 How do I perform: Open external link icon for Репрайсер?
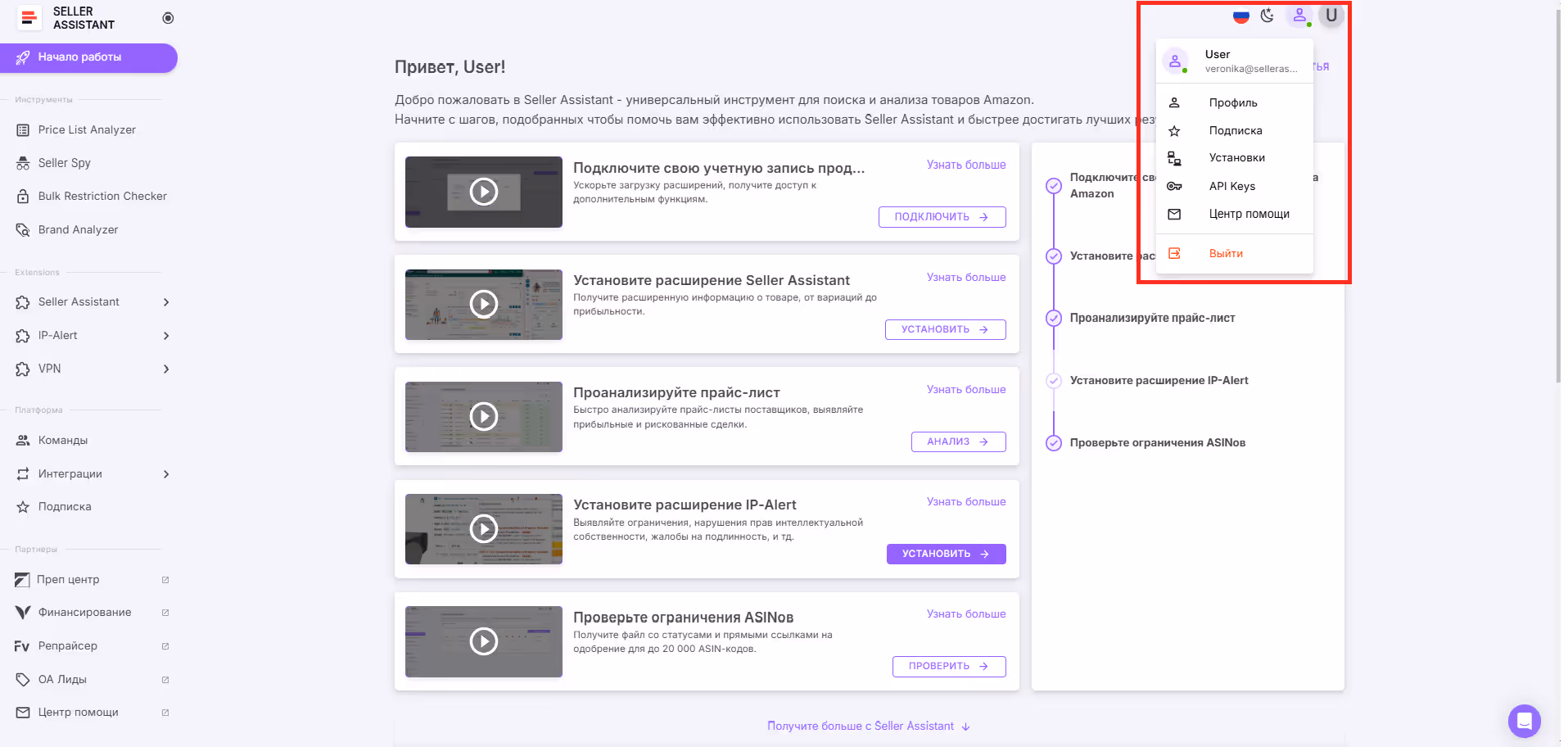[x=165, y=646]
